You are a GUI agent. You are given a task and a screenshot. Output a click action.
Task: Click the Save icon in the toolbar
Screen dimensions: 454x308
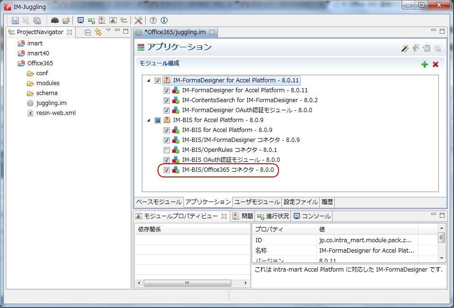tap(15, 20)
